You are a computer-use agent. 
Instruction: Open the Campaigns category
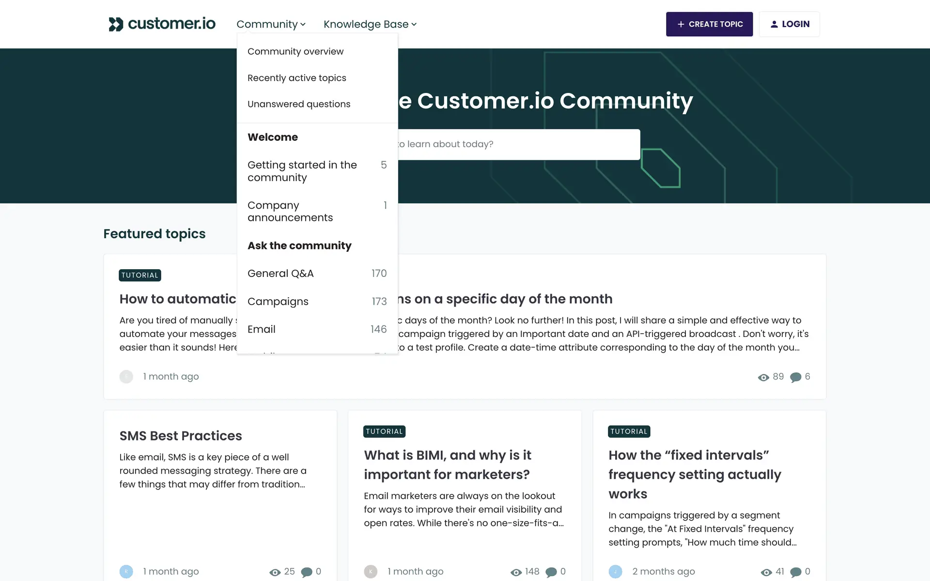point(278,301)
